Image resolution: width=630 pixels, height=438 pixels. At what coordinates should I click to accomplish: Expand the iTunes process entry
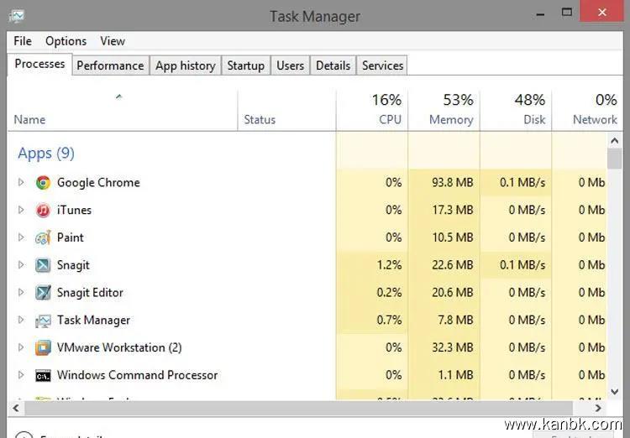click(x=22, y=211)
